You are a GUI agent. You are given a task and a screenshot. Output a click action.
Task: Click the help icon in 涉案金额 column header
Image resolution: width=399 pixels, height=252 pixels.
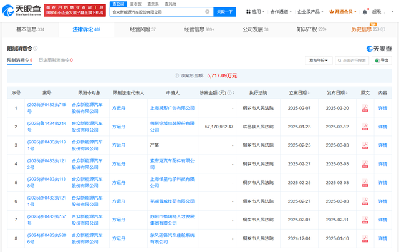pos(229,93)
